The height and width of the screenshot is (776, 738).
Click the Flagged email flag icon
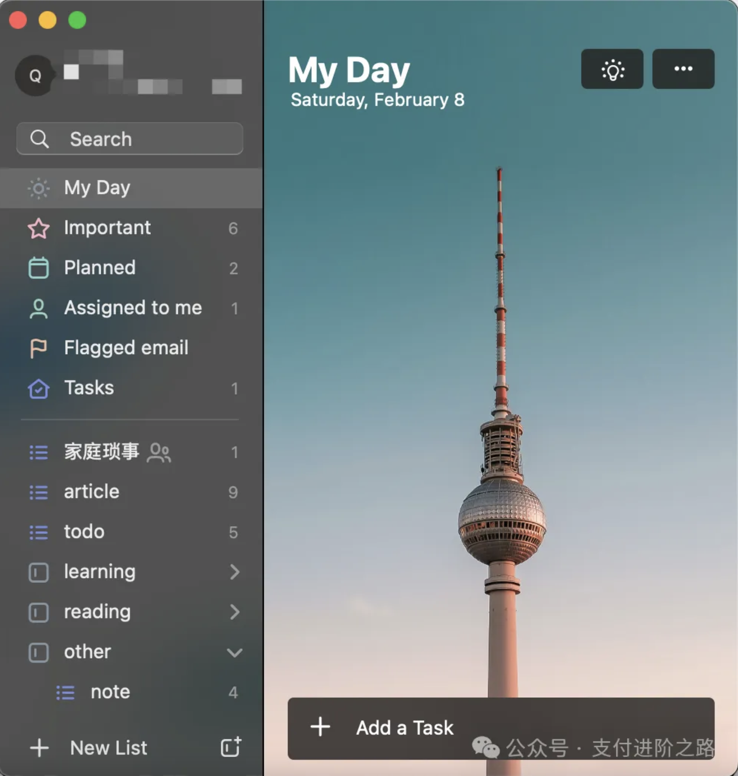(39, 348)
